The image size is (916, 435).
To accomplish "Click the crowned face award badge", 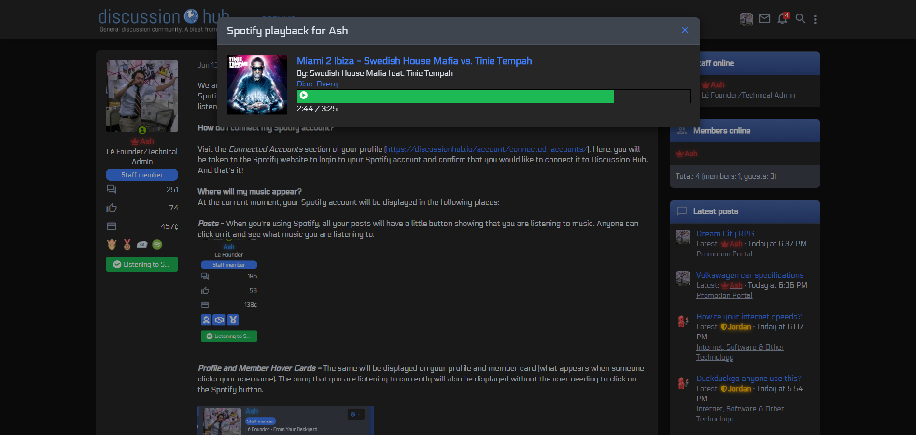I will [112, 245].
